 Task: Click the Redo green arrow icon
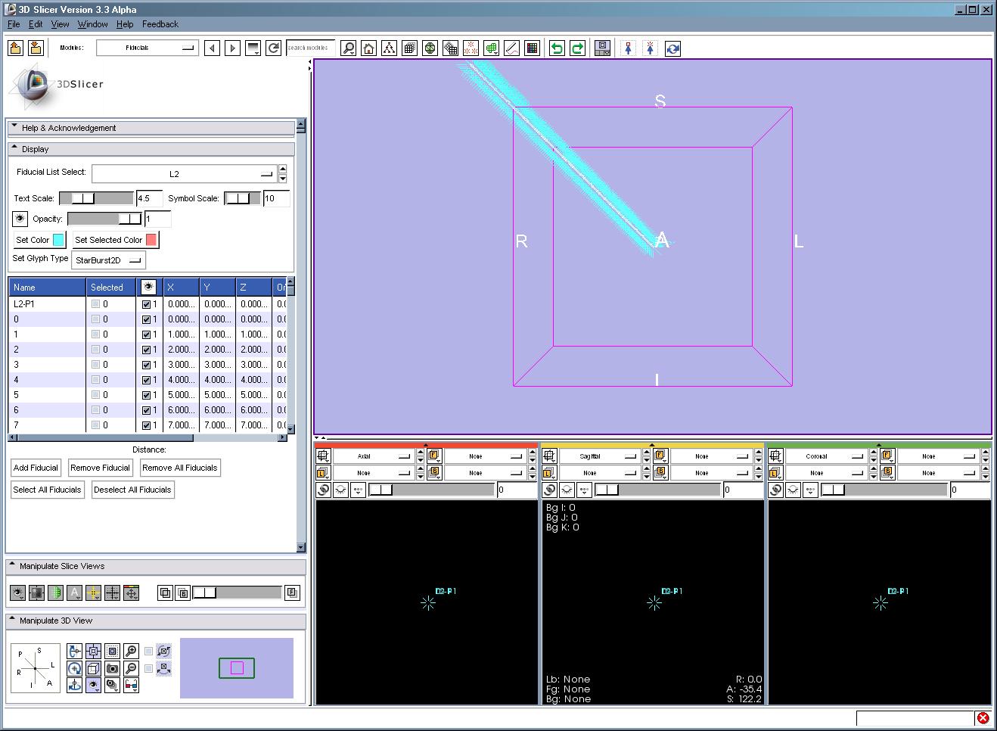point(577,48)
